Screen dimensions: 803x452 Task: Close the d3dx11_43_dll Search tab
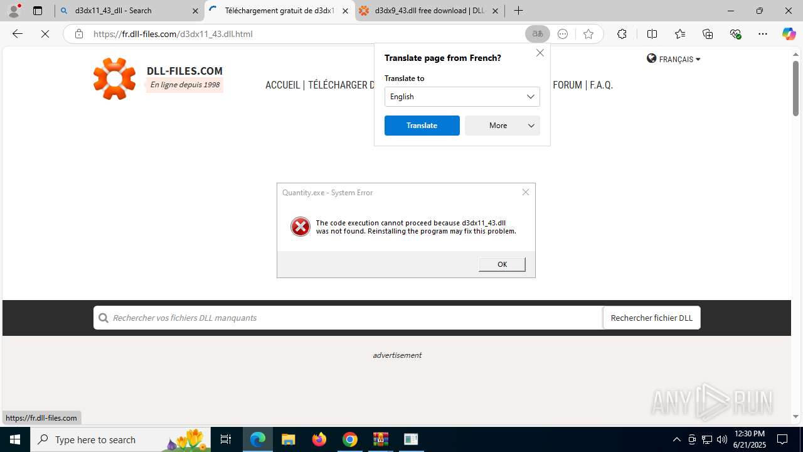click(195, 11)
